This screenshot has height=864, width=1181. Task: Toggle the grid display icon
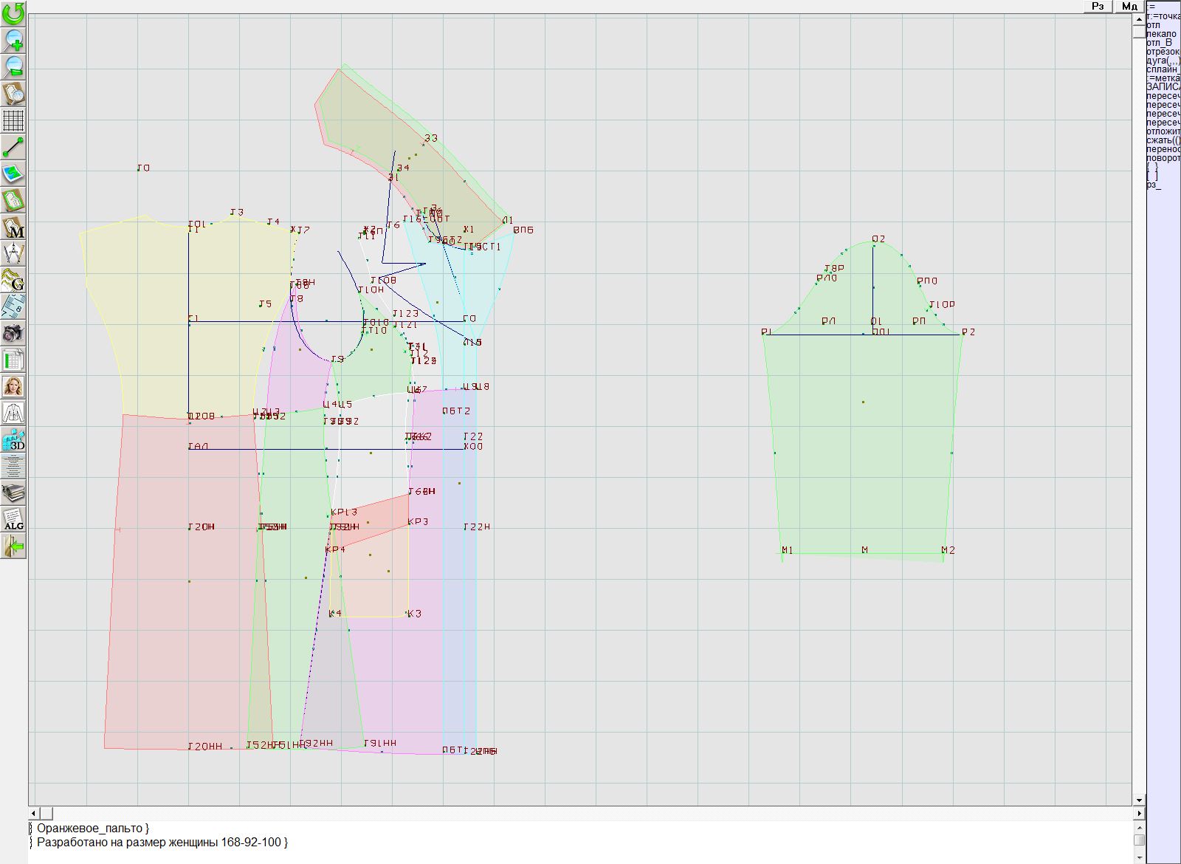tap(13, 120)
